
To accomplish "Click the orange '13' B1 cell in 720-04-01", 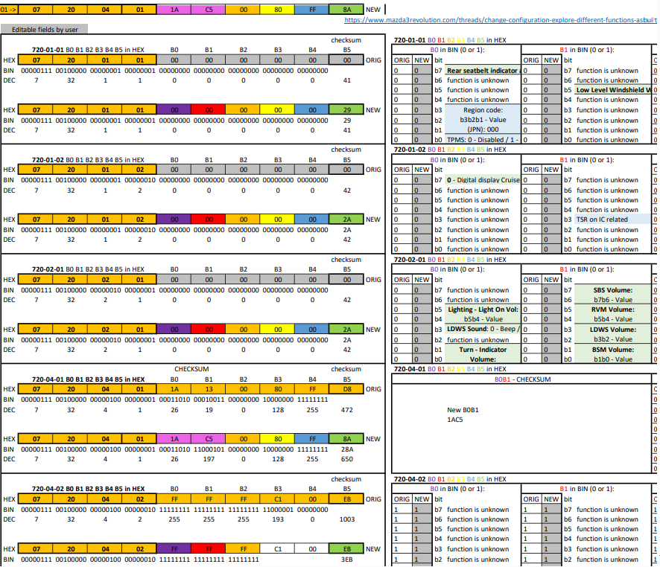I will (x=209, y=389).
